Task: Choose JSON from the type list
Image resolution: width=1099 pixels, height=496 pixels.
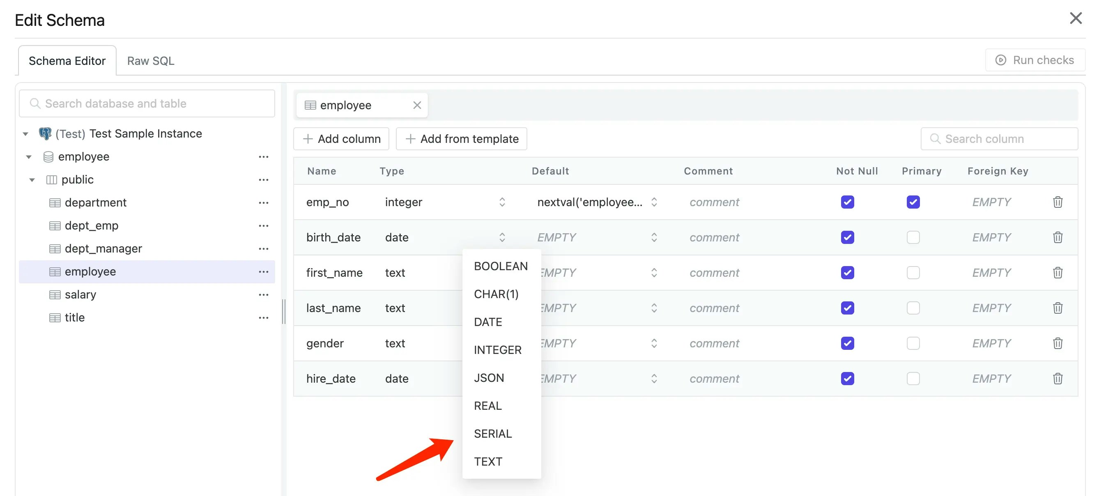Action: tap(501, 378)
